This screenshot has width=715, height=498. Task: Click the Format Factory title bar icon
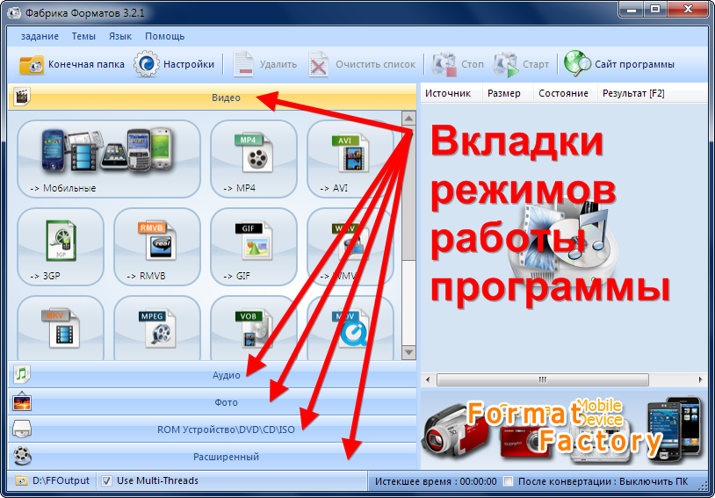14,13
